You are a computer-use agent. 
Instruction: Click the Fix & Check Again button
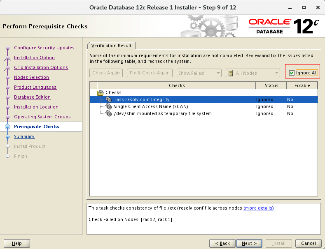point(150,73)
